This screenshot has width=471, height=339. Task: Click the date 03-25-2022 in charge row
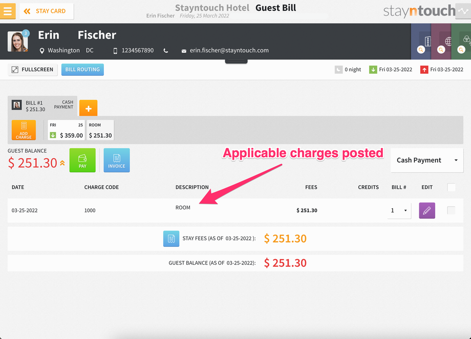point(25,210)
